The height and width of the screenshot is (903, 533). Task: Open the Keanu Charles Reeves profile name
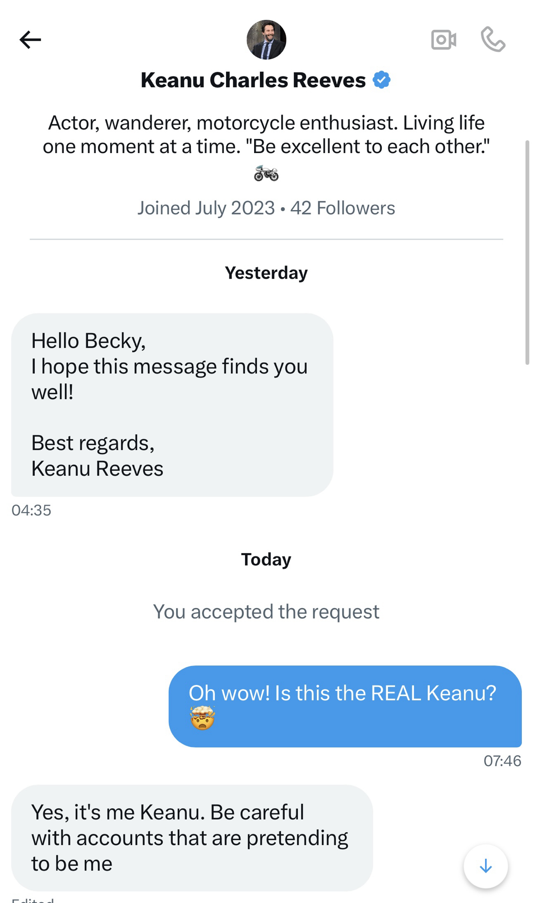point(253,80)
